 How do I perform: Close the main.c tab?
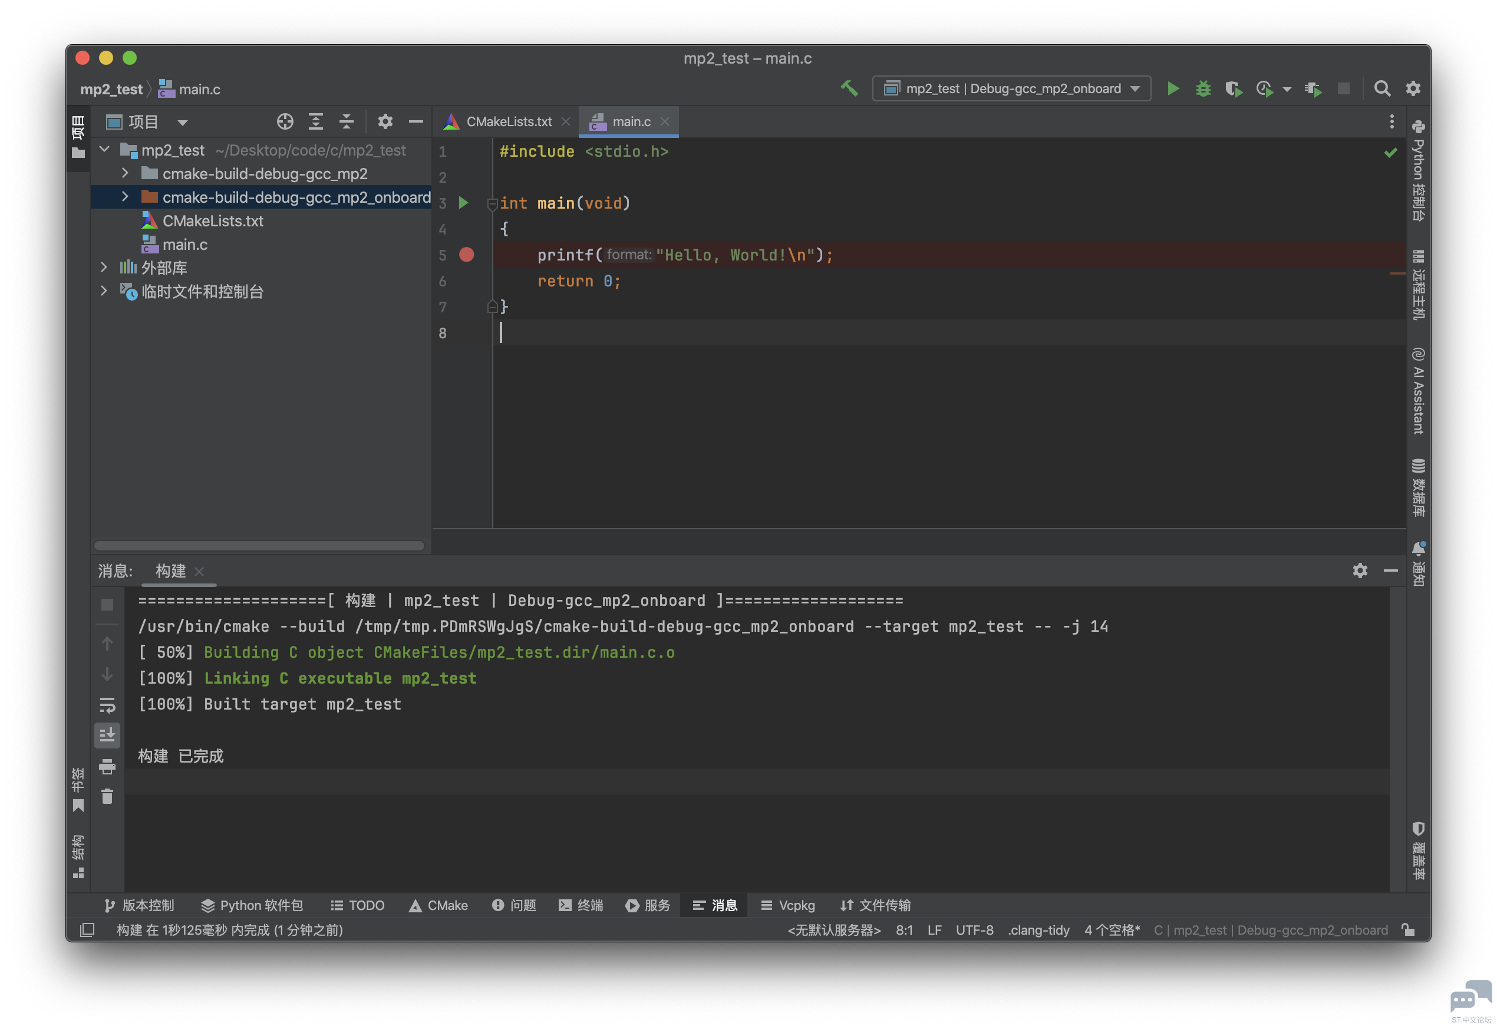coord(664,121)
